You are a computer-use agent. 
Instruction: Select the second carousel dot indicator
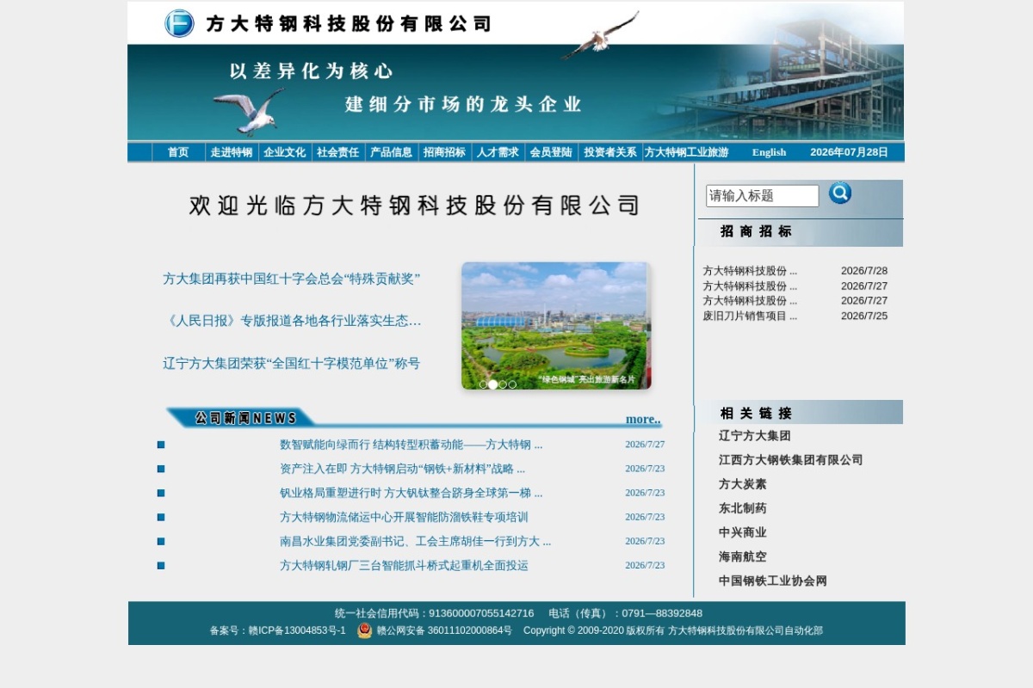[x=492, y=384]
